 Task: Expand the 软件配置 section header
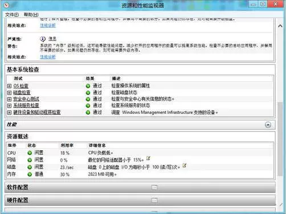pos(140,187)
